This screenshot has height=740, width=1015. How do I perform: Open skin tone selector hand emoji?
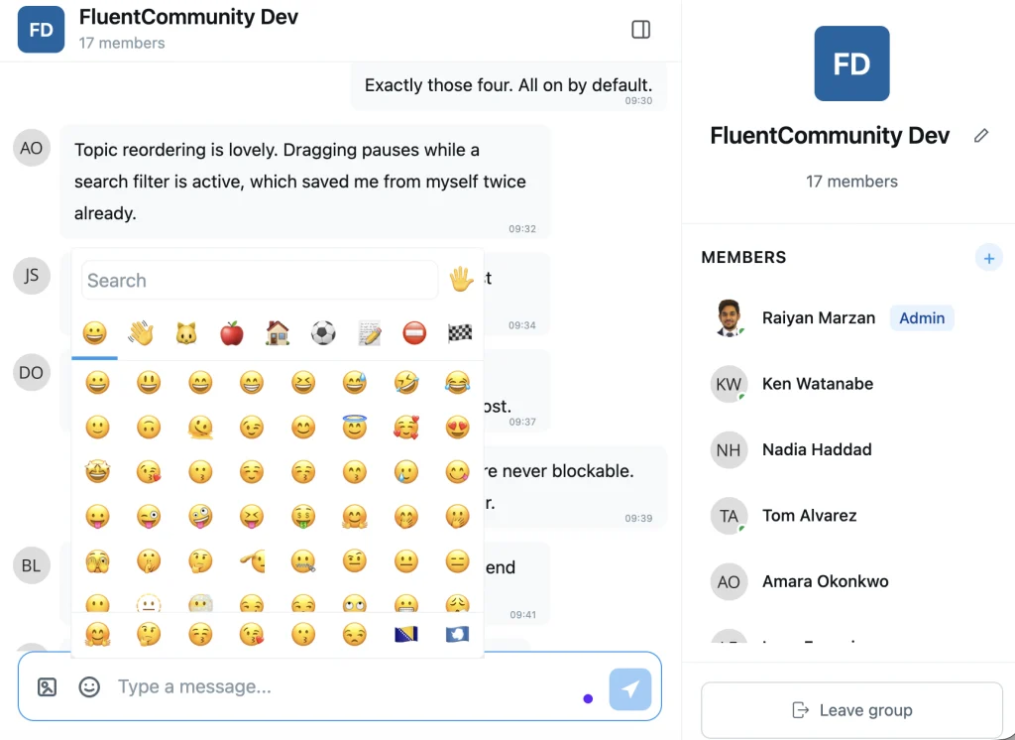point(461,280)
